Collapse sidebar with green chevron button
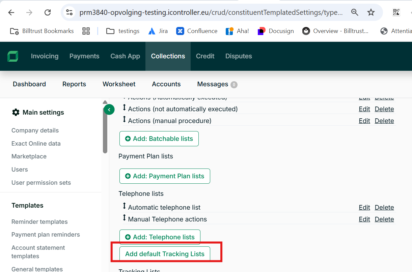 [x=109, y=110]
